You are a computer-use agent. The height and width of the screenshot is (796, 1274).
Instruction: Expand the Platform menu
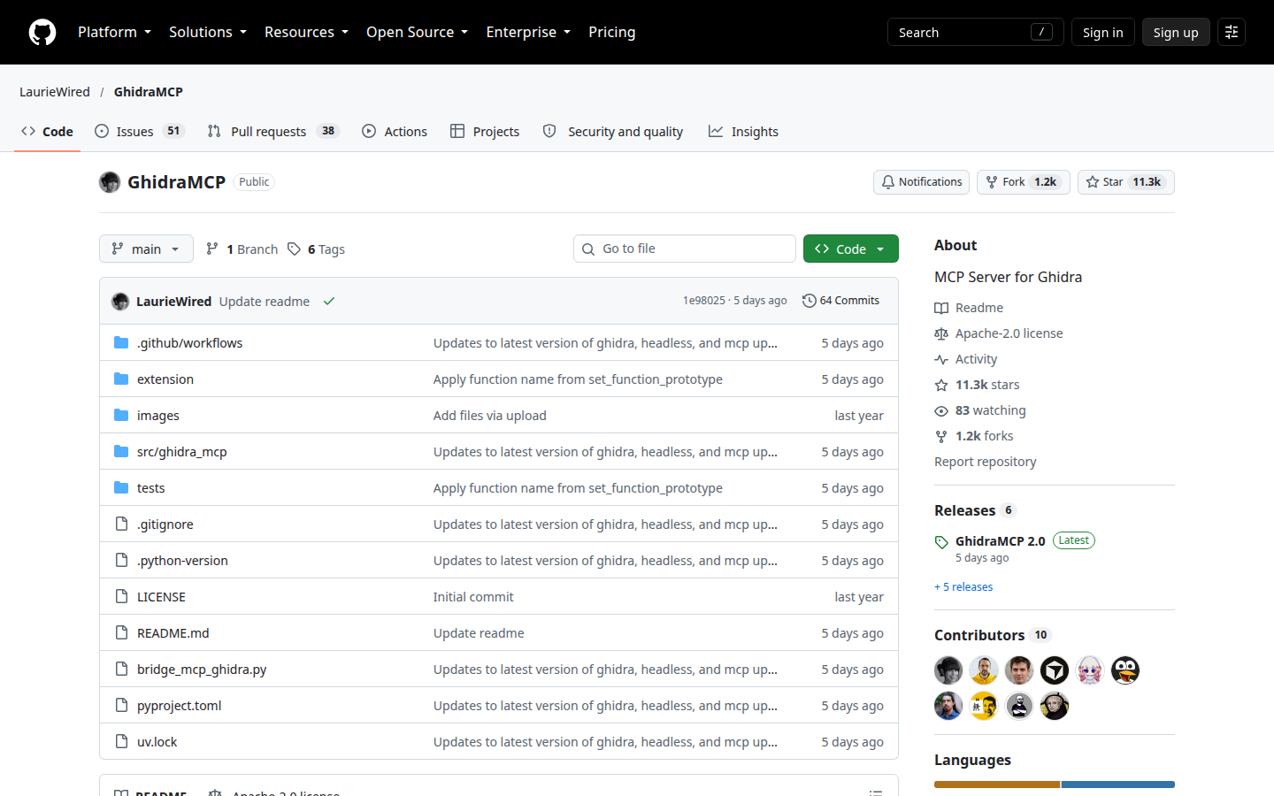click(114, 32)
